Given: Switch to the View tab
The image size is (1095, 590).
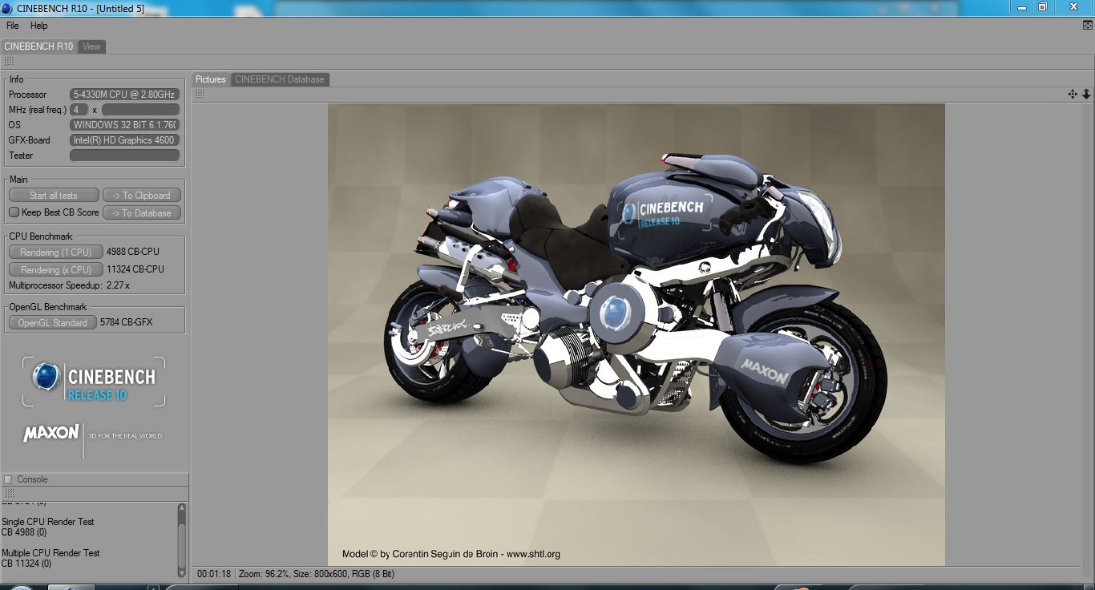Looking at the screenshot, I should (91, 46).
